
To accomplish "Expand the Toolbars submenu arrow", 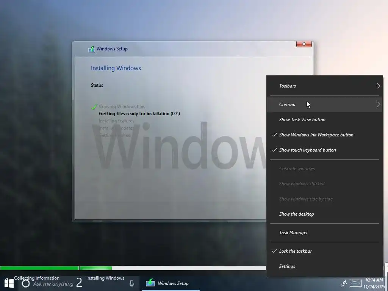I will 379,86.
